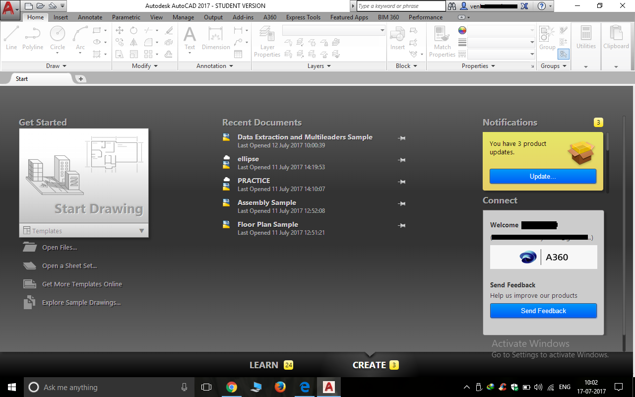Viewport: 635px width, 397px height.
Task: Toggle Group Selection on/off button
Action: 564,54
